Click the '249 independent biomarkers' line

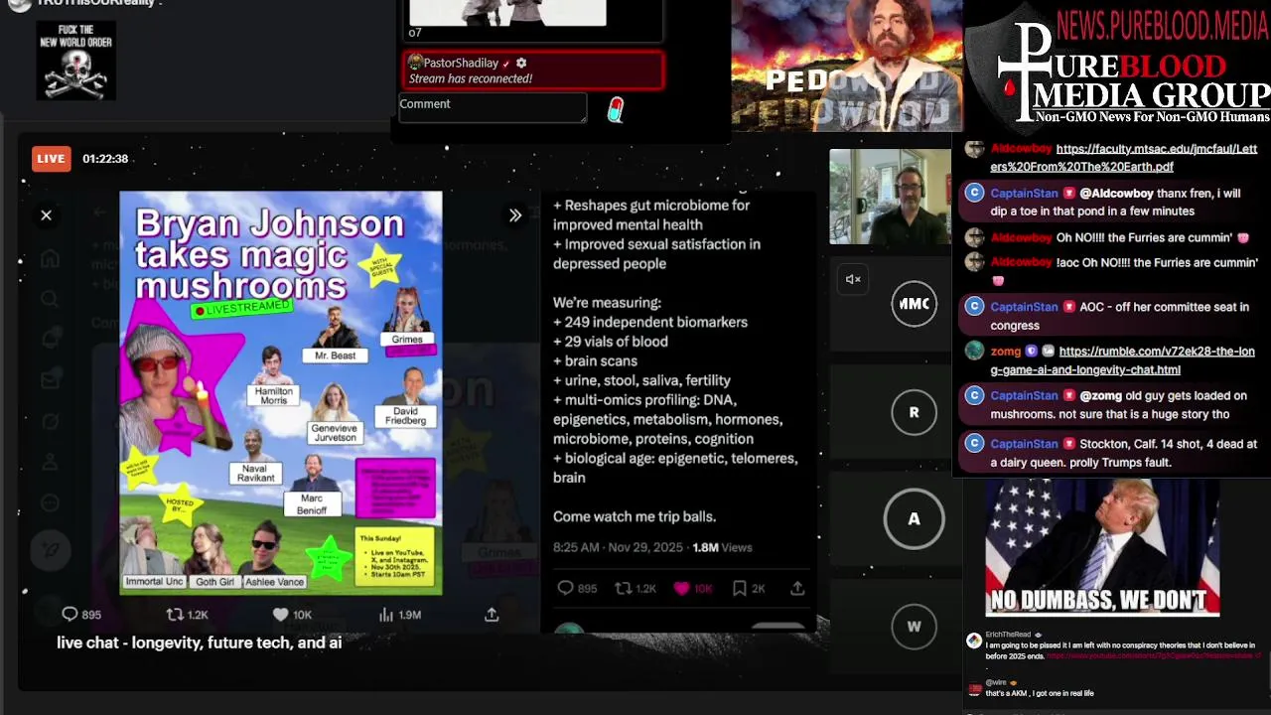[x=650, y=322]
